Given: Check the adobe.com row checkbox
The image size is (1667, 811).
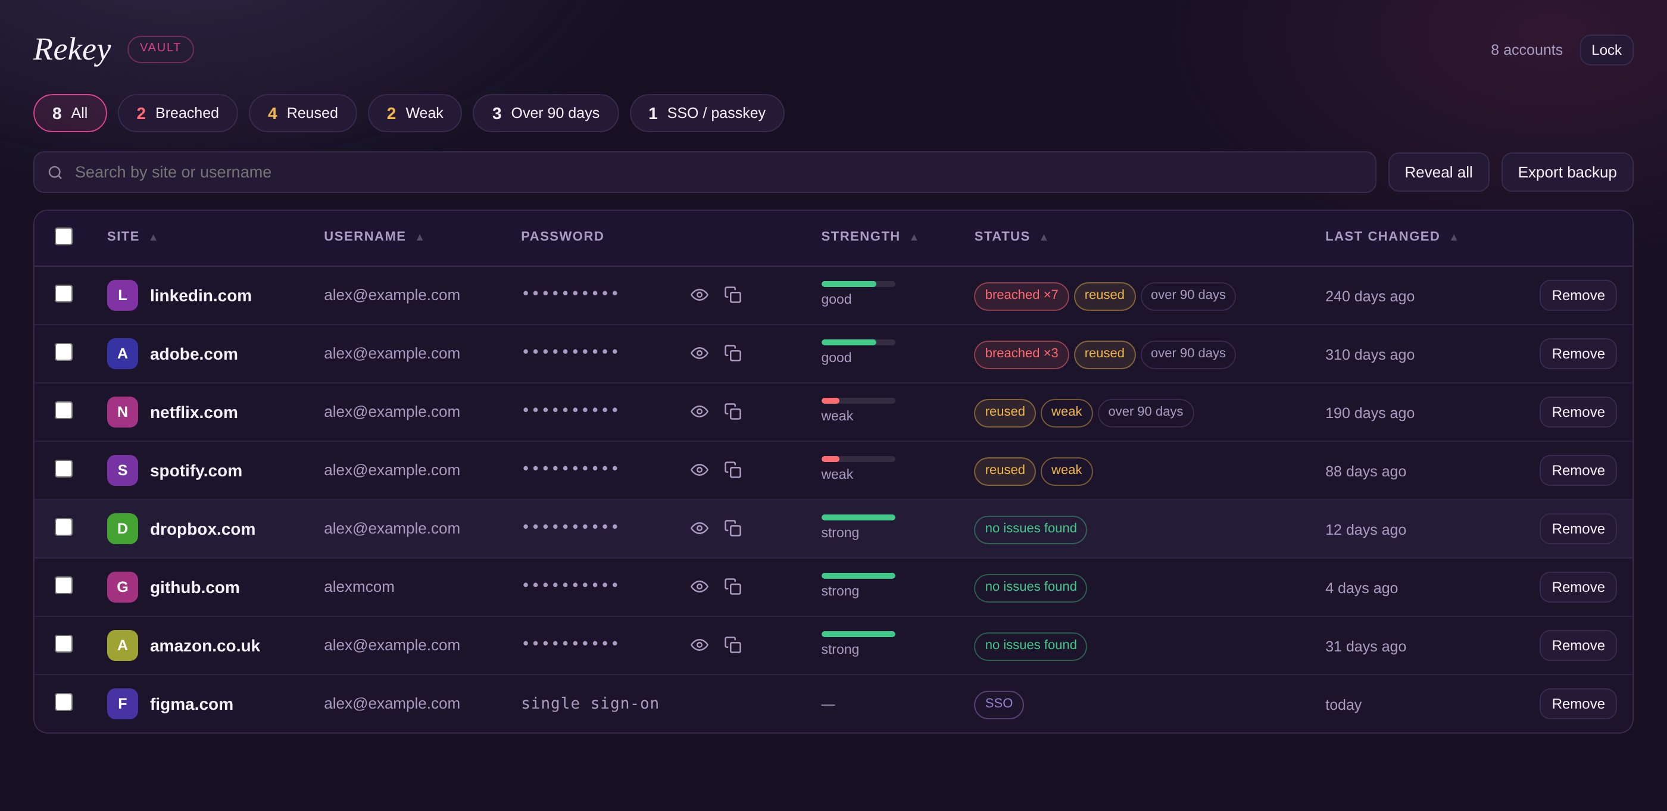Looking at the screenshot, I should pos(64,351).
